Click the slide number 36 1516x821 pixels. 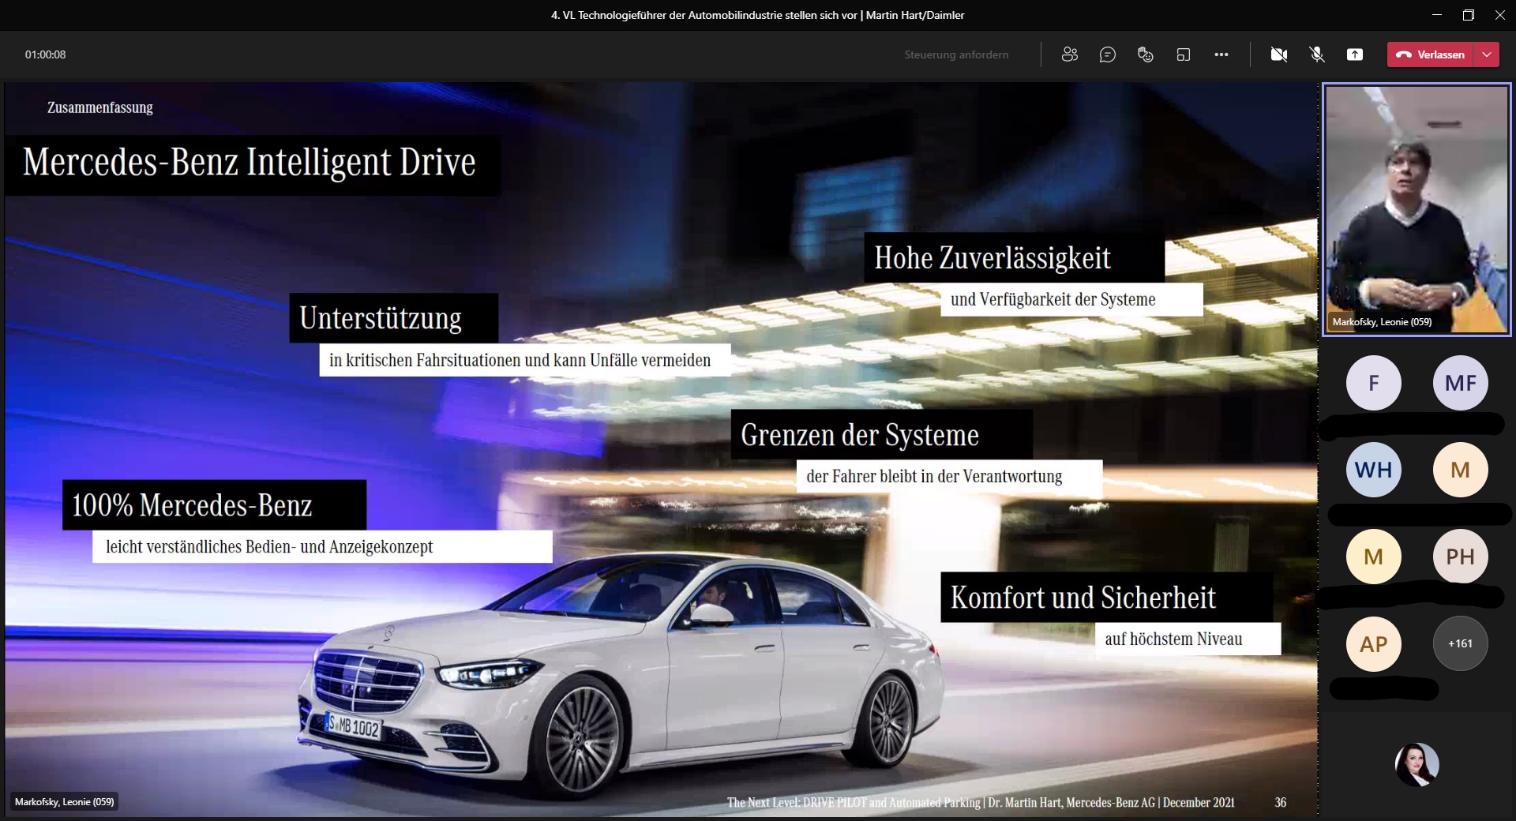point(1281,802)
